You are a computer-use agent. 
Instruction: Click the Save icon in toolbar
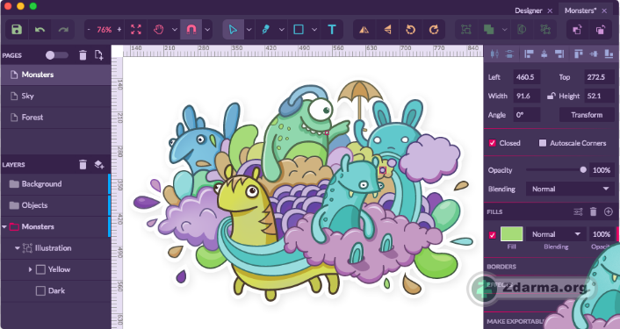pos(17,30)
